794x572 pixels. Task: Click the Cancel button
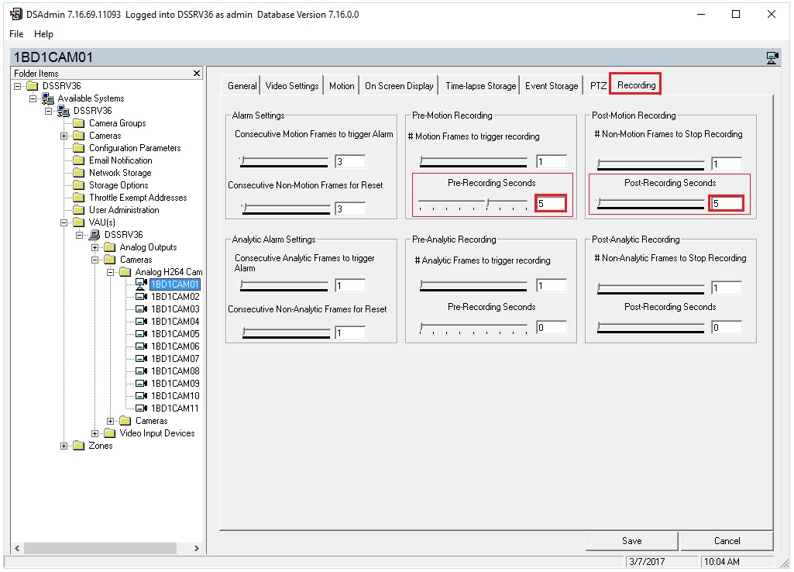pyautogui.click(x=726, y=540)
